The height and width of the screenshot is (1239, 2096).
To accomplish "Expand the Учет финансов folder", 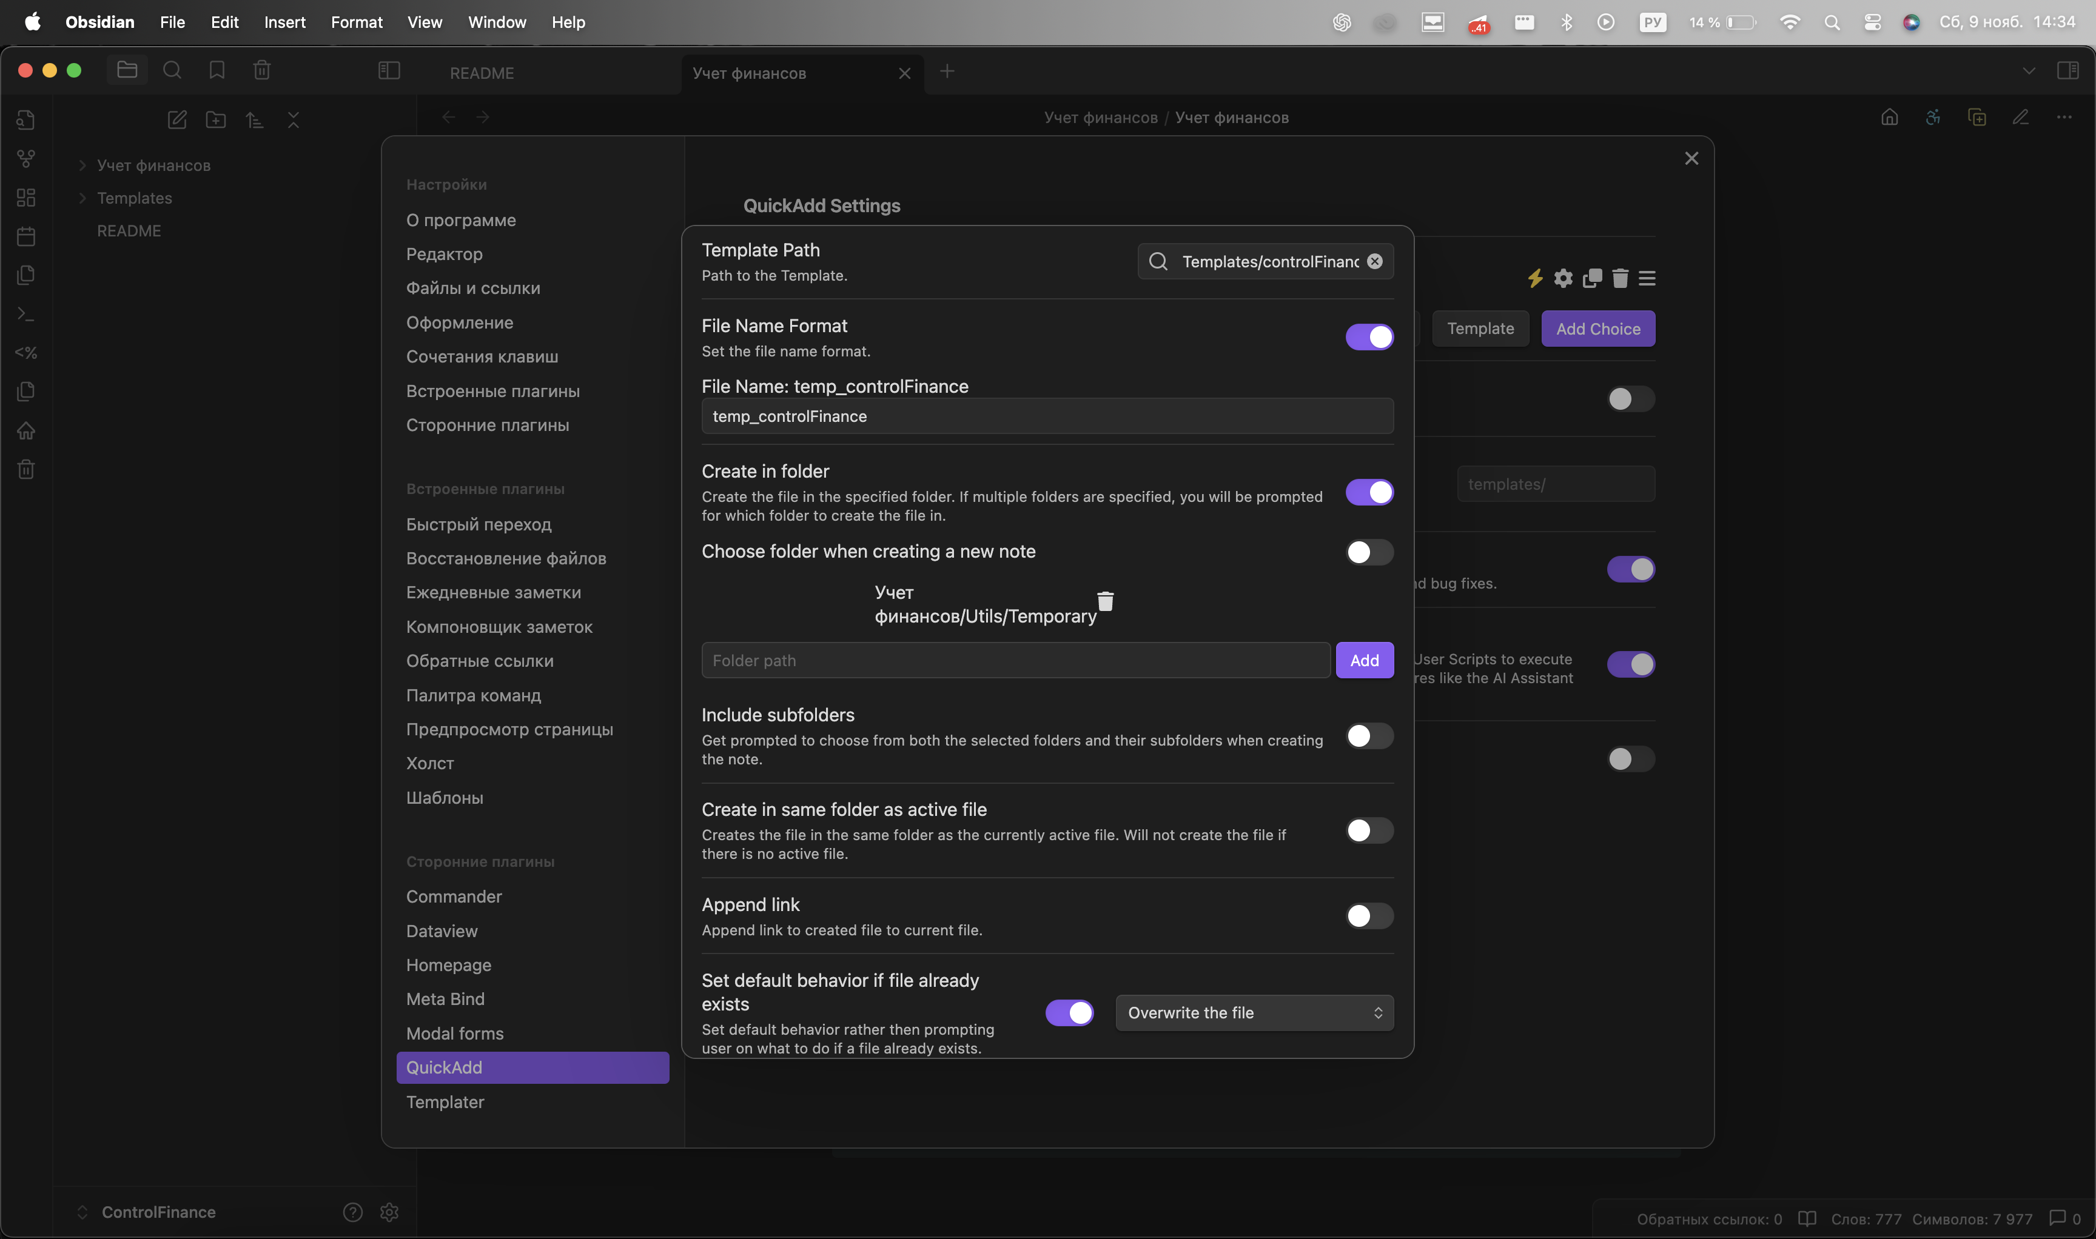I will [153, 165].
